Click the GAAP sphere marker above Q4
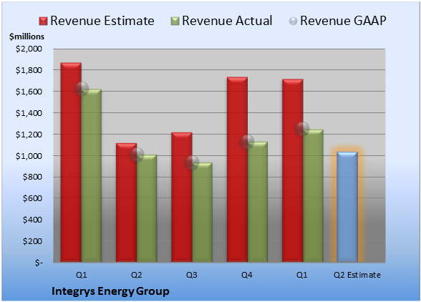This screenshot has width=421, height=302. click(x=247, y=142)
